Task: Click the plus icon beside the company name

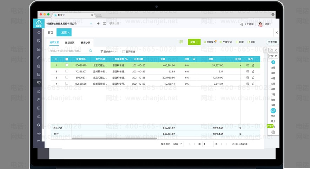Action: tap(98, 23)
